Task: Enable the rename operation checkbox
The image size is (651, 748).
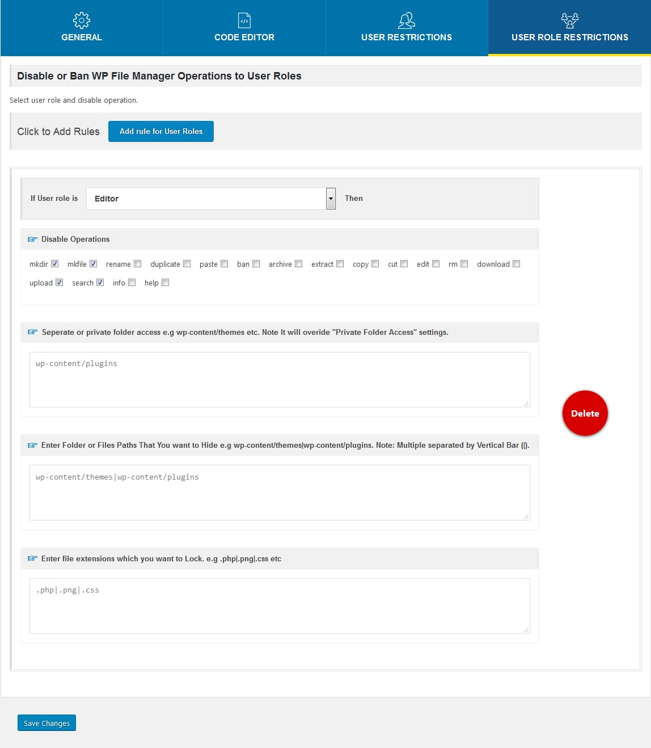Action: (137, 264)
